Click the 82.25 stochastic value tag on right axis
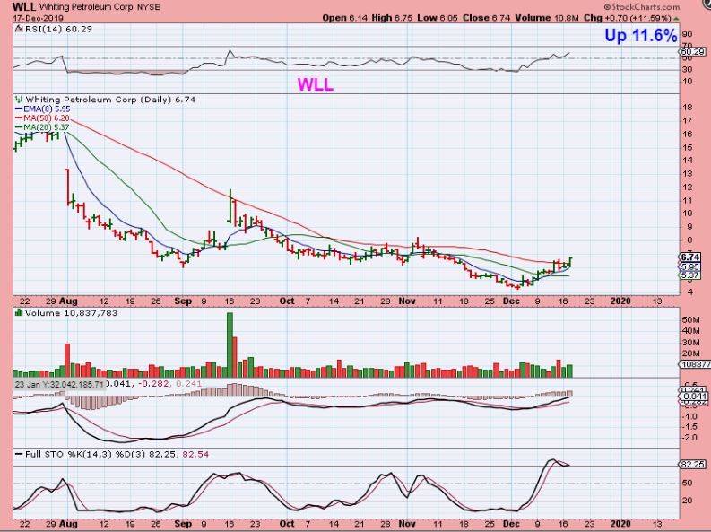Viewport: 711px width, 532px height. [692, 465]
